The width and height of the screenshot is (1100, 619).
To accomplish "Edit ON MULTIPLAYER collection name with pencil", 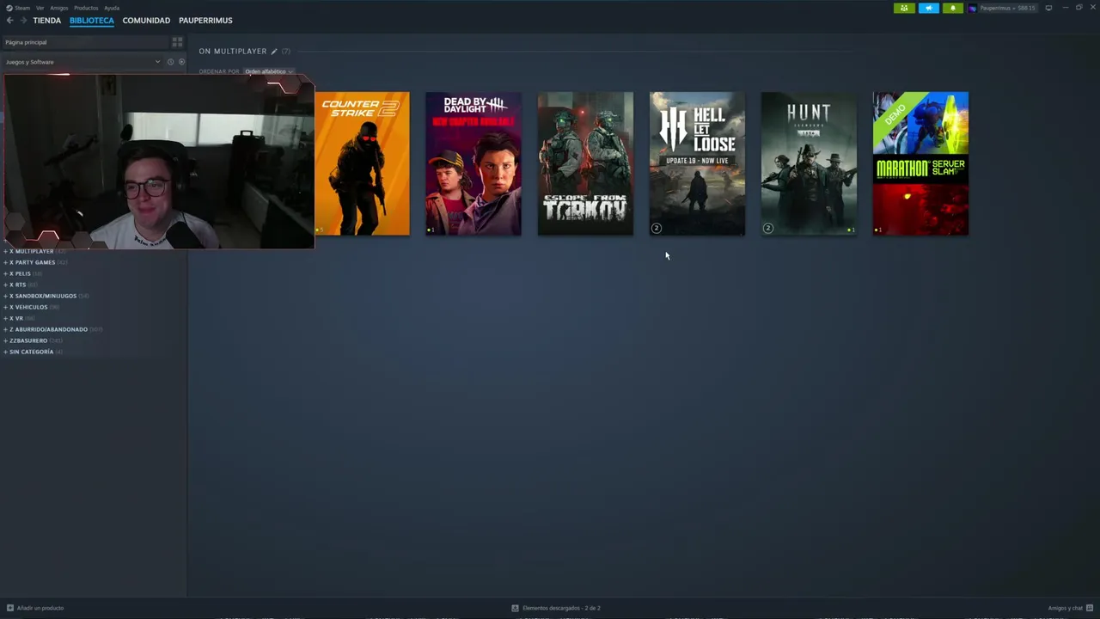I will point(274,52).
